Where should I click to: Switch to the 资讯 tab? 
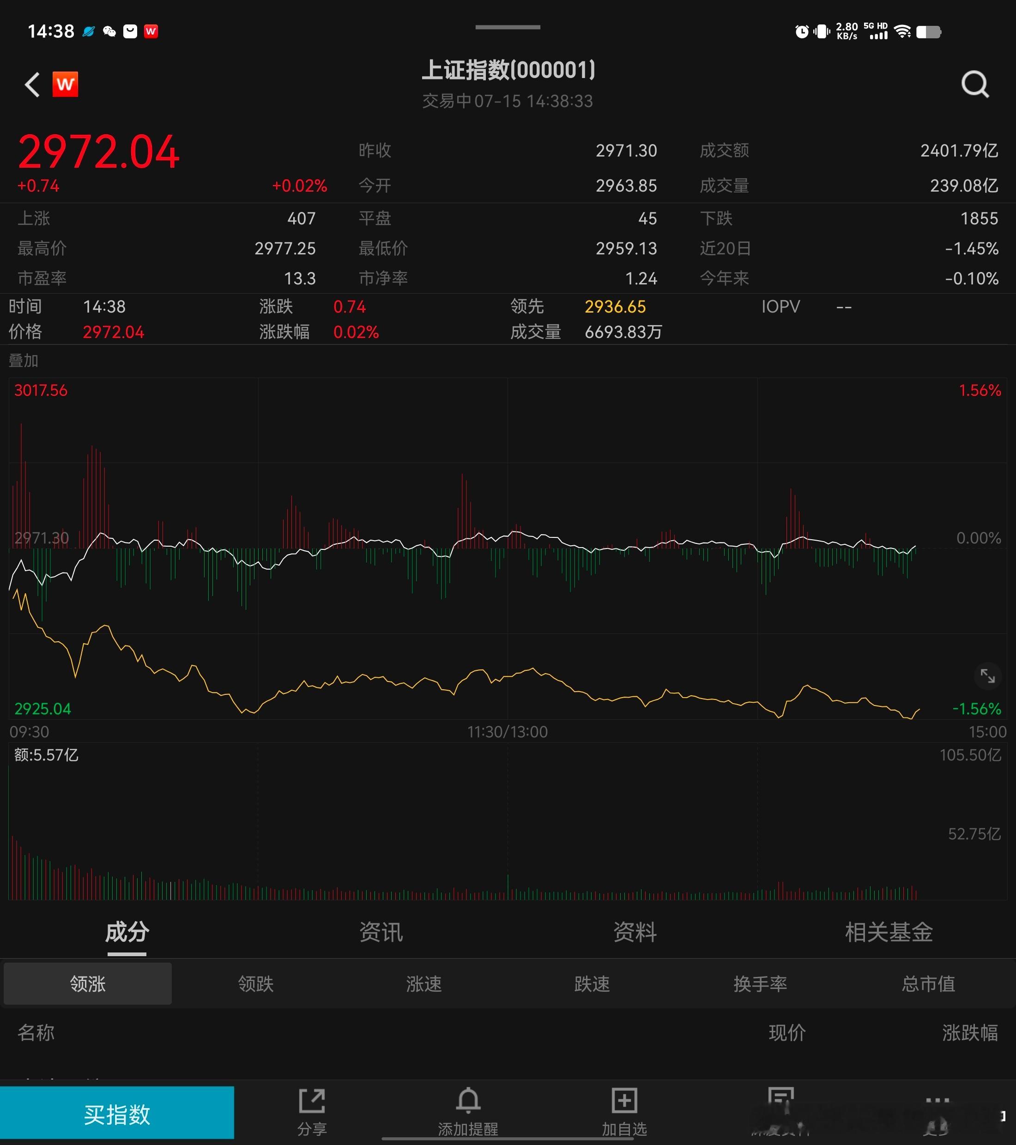[381, 933]
